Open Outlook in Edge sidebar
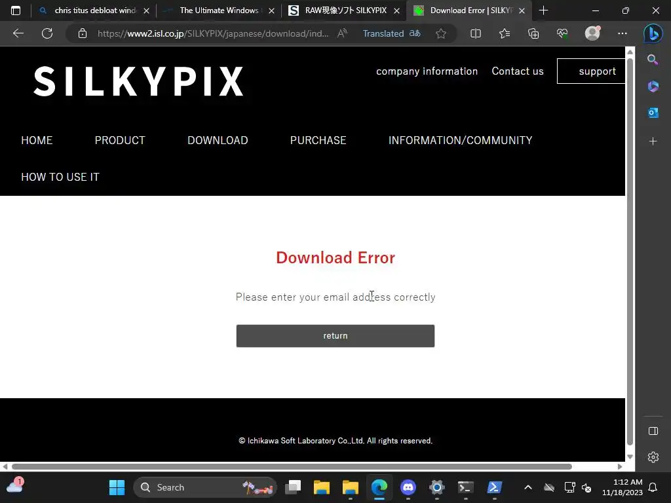The width and height of the screenshot is (671, 503). (x=653, y=113)
